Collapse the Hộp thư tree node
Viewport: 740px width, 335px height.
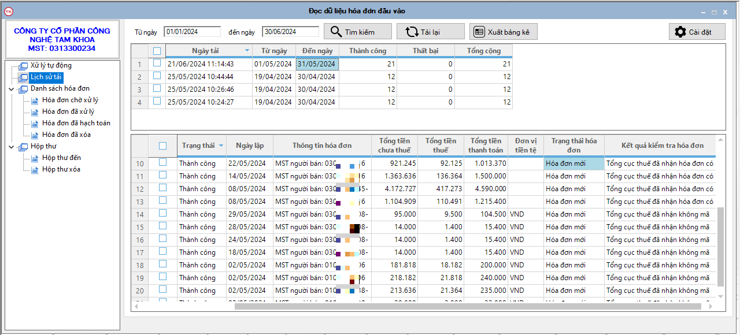pos(12,147)
